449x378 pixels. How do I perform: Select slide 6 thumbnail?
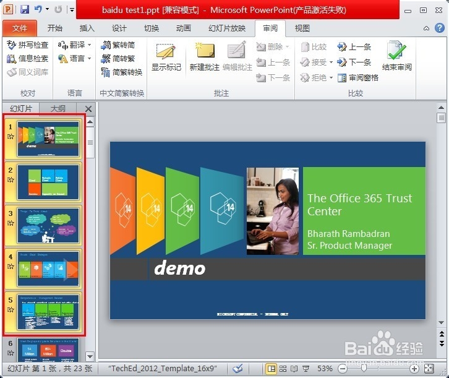pos(48,350)
